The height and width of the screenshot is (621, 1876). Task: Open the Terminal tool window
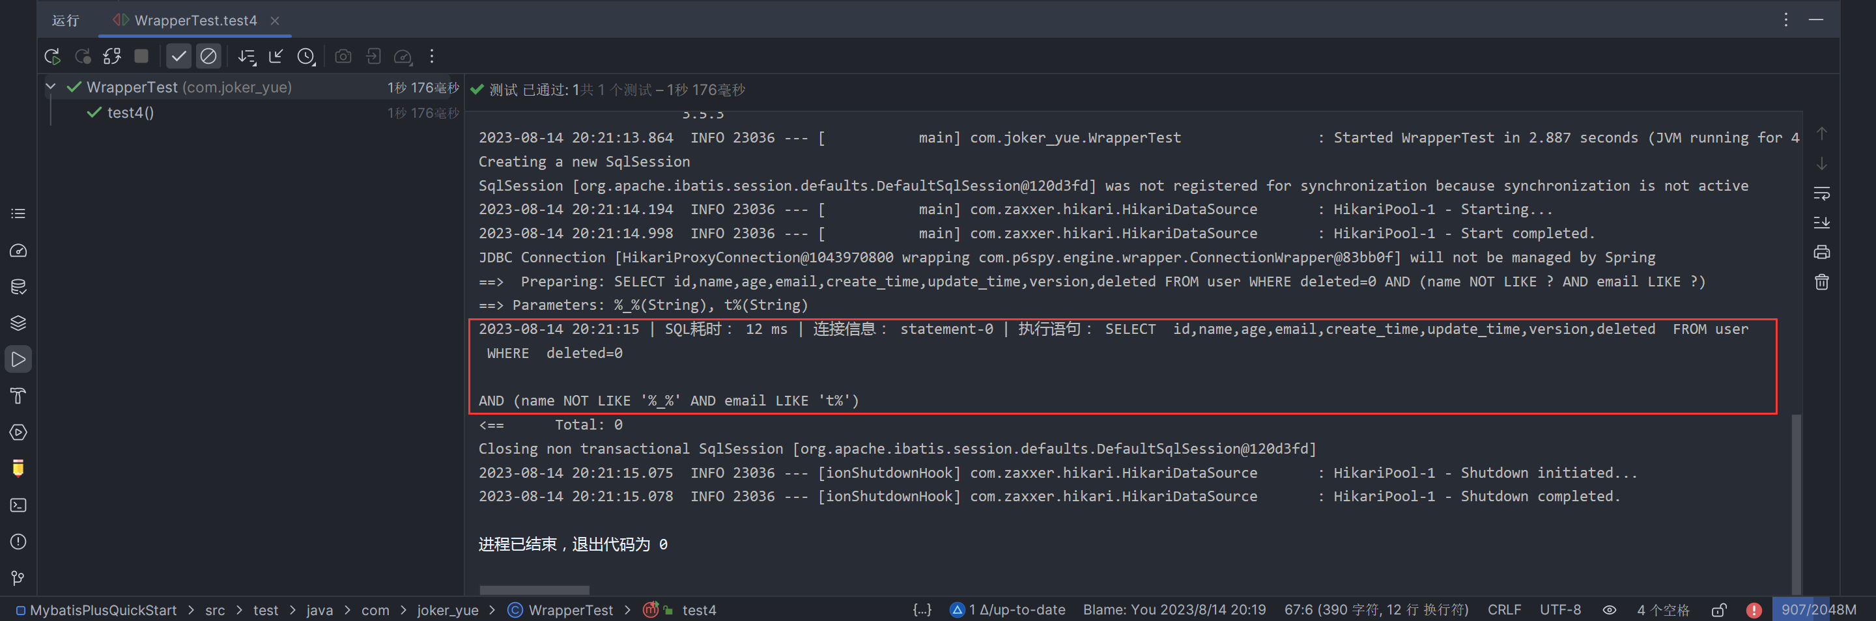click(18, 505)
